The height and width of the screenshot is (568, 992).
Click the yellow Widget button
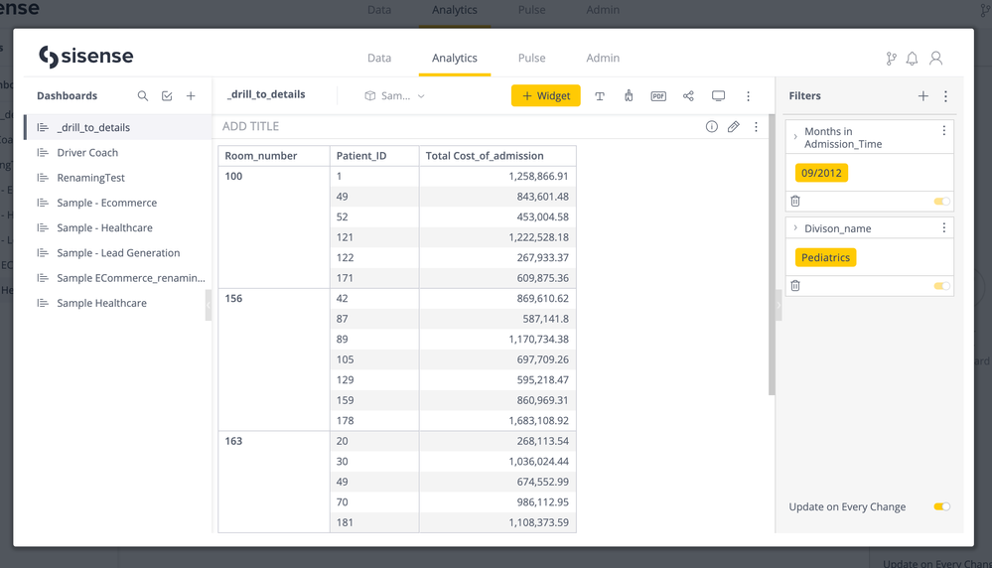[x=545, y=95]
